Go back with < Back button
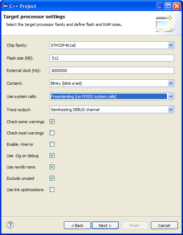This screenshot has height=235, width=183. pyautogui.click(x=77, y=225)
